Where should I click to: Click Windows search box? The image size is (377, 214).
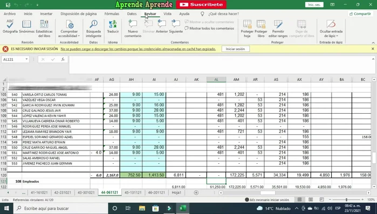click(x=60, y=208)
